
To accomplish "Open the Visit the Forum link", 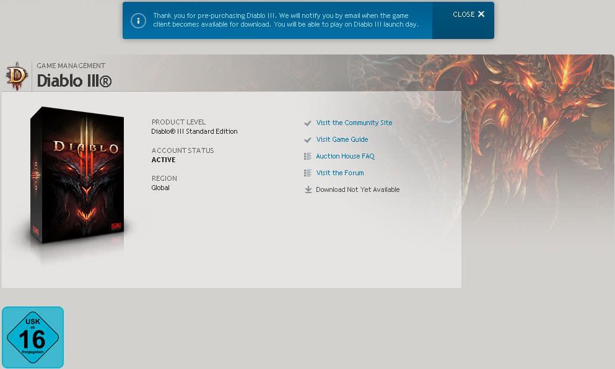I will tap(339, 173).
